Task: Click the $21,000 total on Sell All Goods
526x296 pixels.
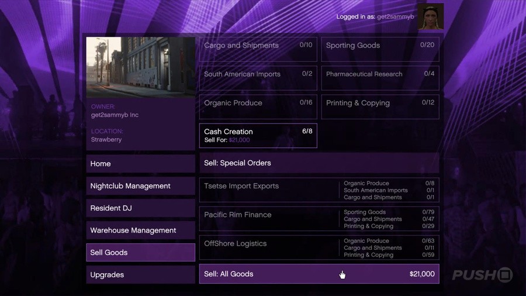Action: pos(422,274)
